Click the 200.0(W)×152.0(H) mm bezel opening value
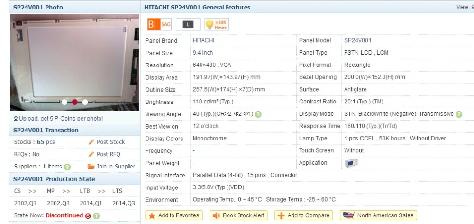 click(374, 77)
